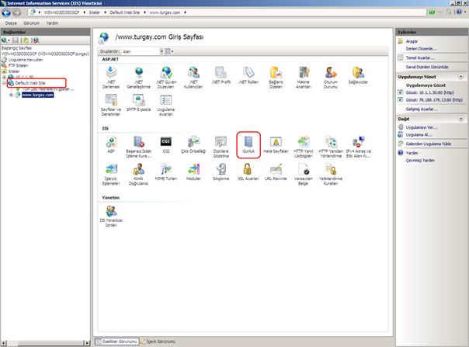Collapse the Dağıt actions section
Viewport: 469px width, 347px height.
point(461,119)
